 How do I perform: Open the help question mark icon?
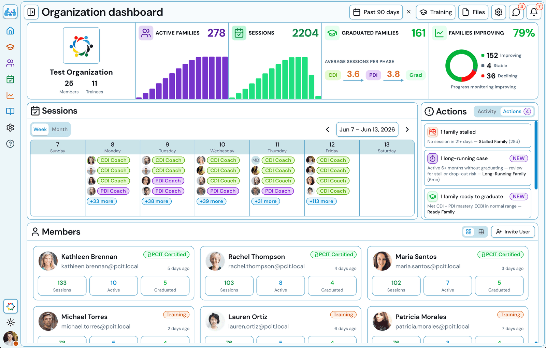pos(10,144)
